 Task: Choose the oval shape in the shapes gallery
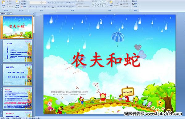(105, 2)
